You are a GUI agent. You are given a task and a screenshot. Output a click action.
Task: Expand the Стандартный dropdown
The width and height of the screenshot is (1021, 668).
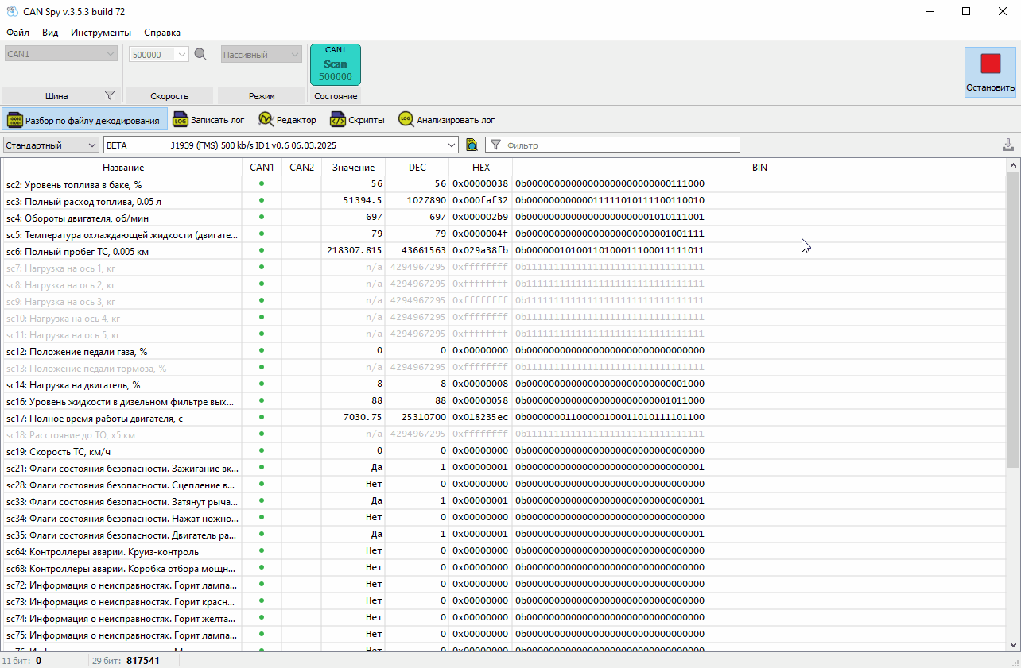click(x=51, y=145)
